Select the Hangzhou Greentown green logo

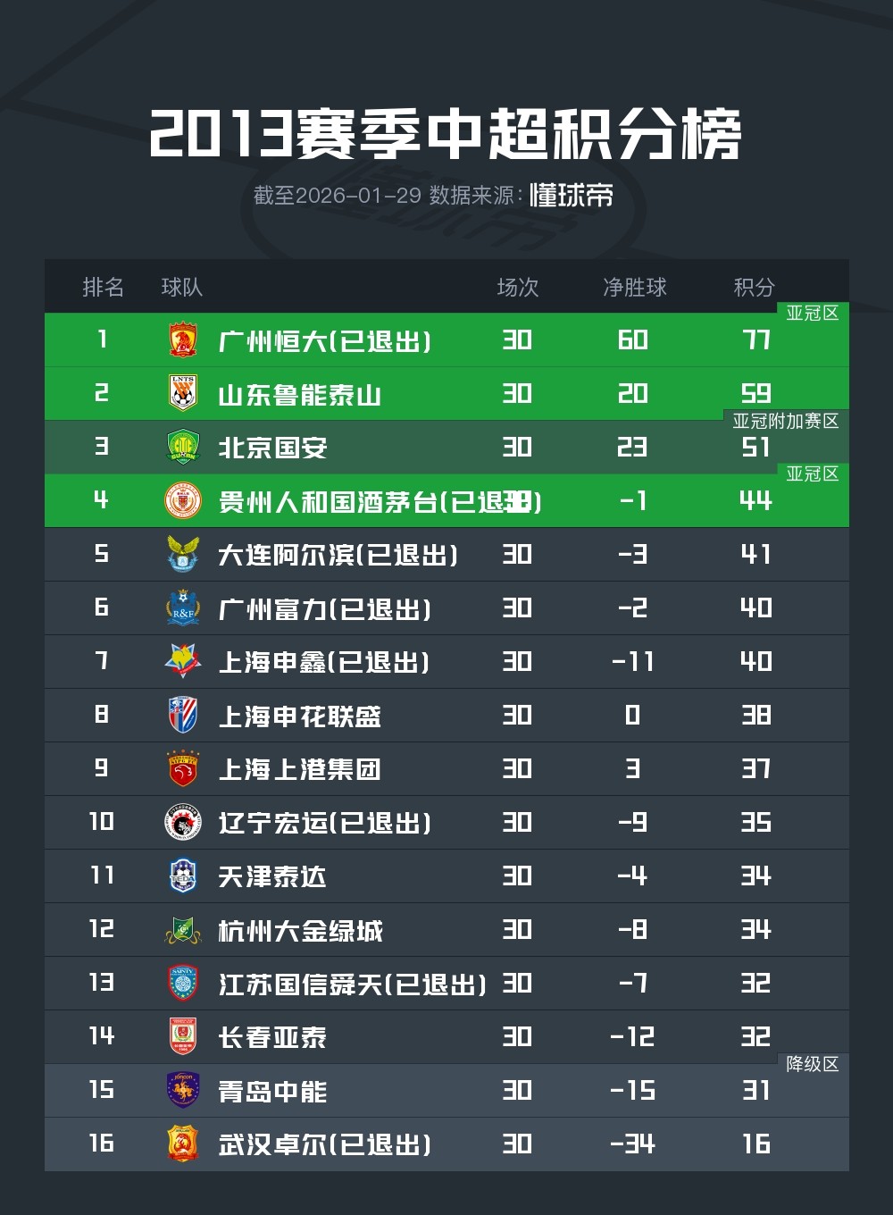click(183, 930)
